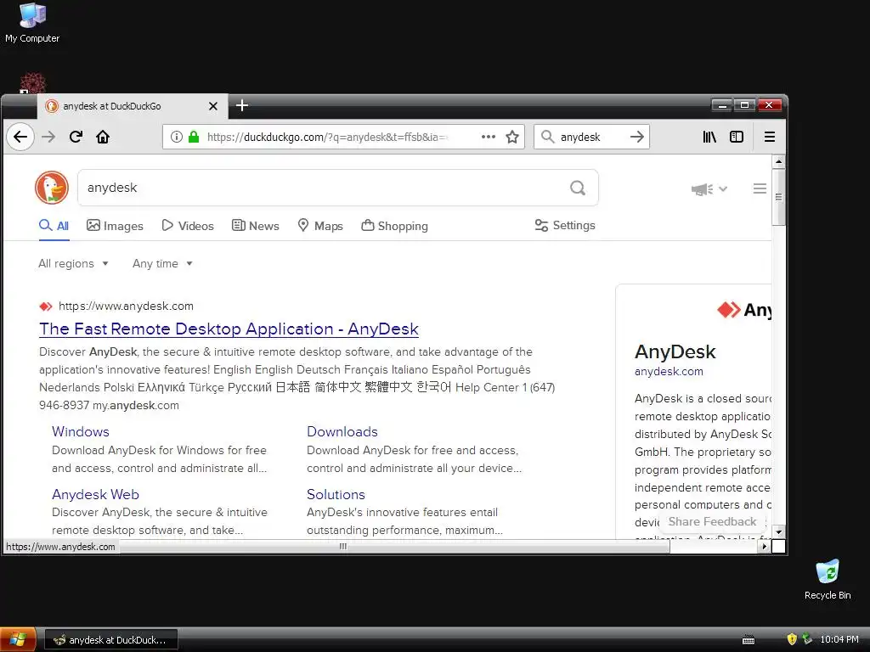870x652 pixels.
Task: Submit toolbar search with the go arrow
Action: 637,137
